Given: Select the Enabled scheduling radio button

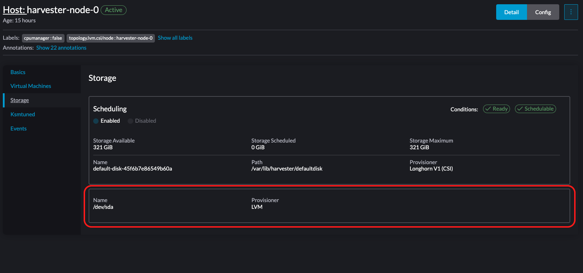Looking at the screenshot, I should 96,121.
